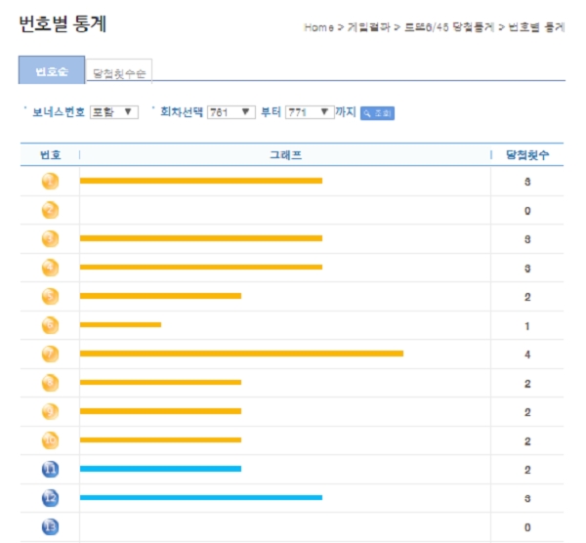Click the win count 0 for number 2
The image size is (586, 543).
click(x=527, y=211)
